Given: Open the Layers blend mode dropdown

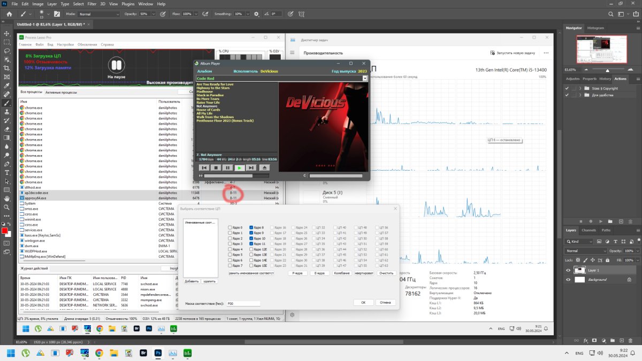Looking at the screenshot, I should tap(586, 251).
